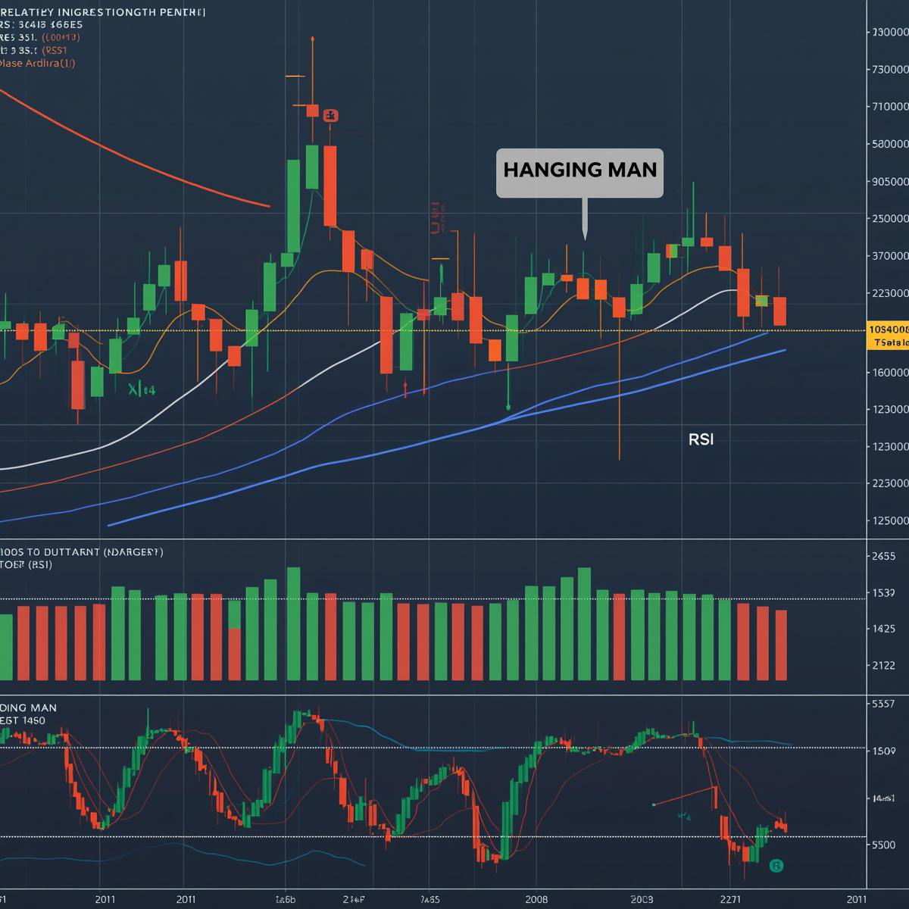The width and height of the screenshot is (909, 909).
Task: Select the green X|t4 chart annotation
Action: click(142, 390)
